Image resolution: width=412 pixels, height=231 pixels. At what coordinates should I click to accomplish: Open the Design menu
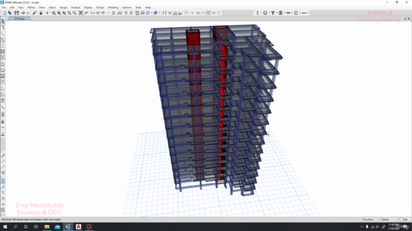100,7
